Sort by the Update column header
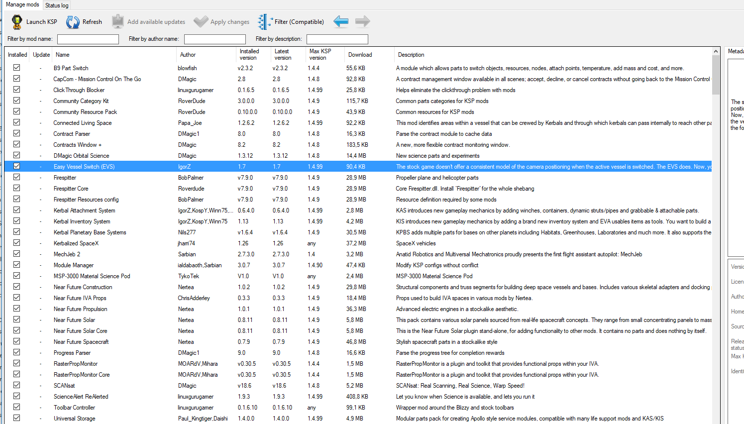This screenshot has height=424, width=744. tap(41, 55)
